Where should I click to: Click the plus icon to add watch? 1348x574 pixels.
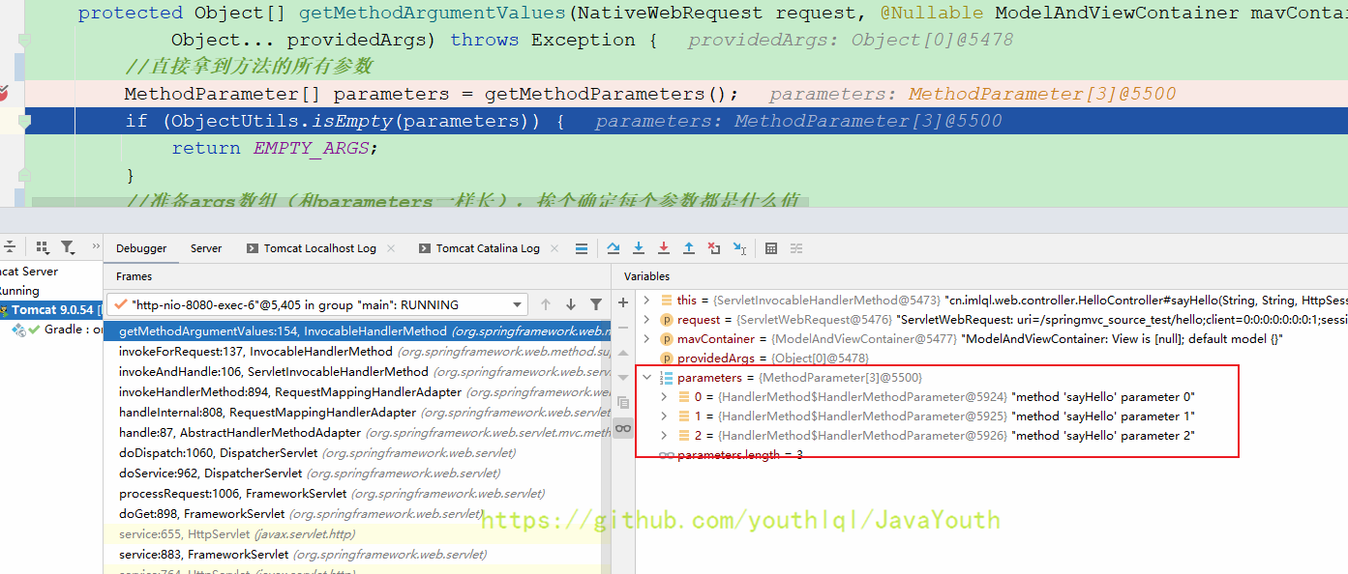[623, 303]
